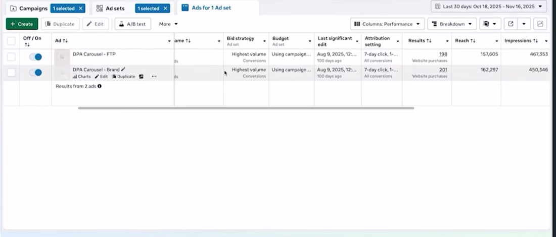Viewport: 556px width, 237px height.
Task: Click the impressions value 450,346
Action: coord(538,70)
